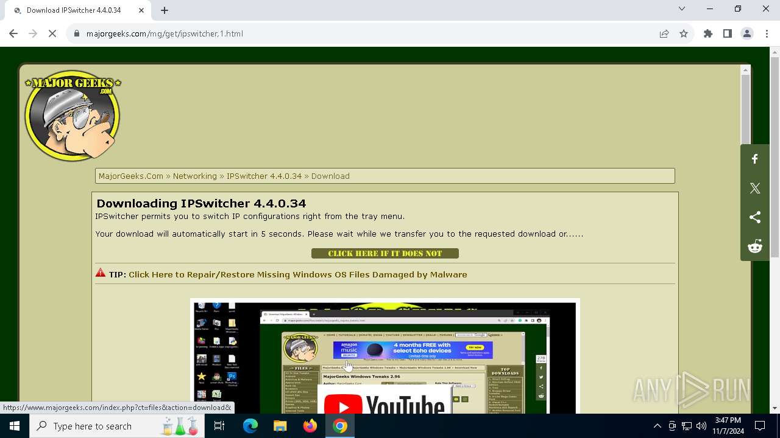Click the Type here to search box
780x438 pixels.
point(118,426)
